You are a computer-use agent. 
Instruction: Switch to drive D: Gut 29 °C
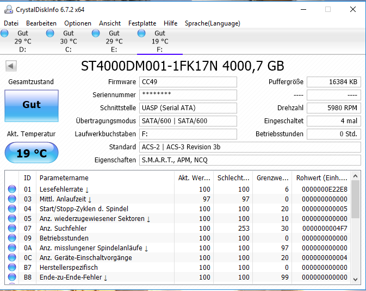point(23,41)
